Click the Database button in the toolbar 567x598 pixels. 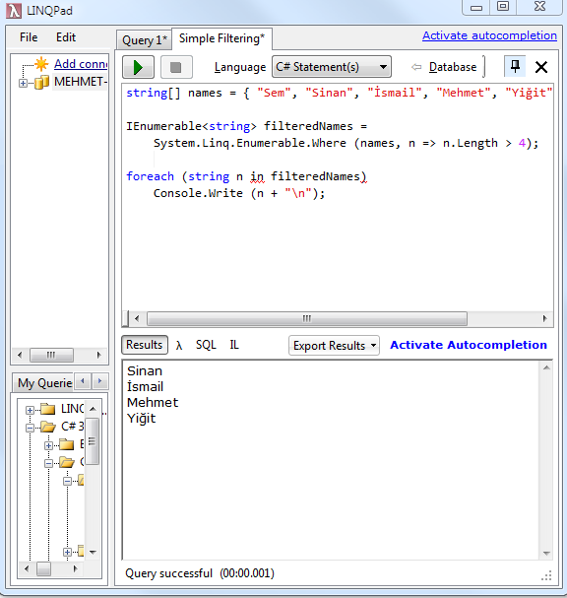tap(453, 67)
